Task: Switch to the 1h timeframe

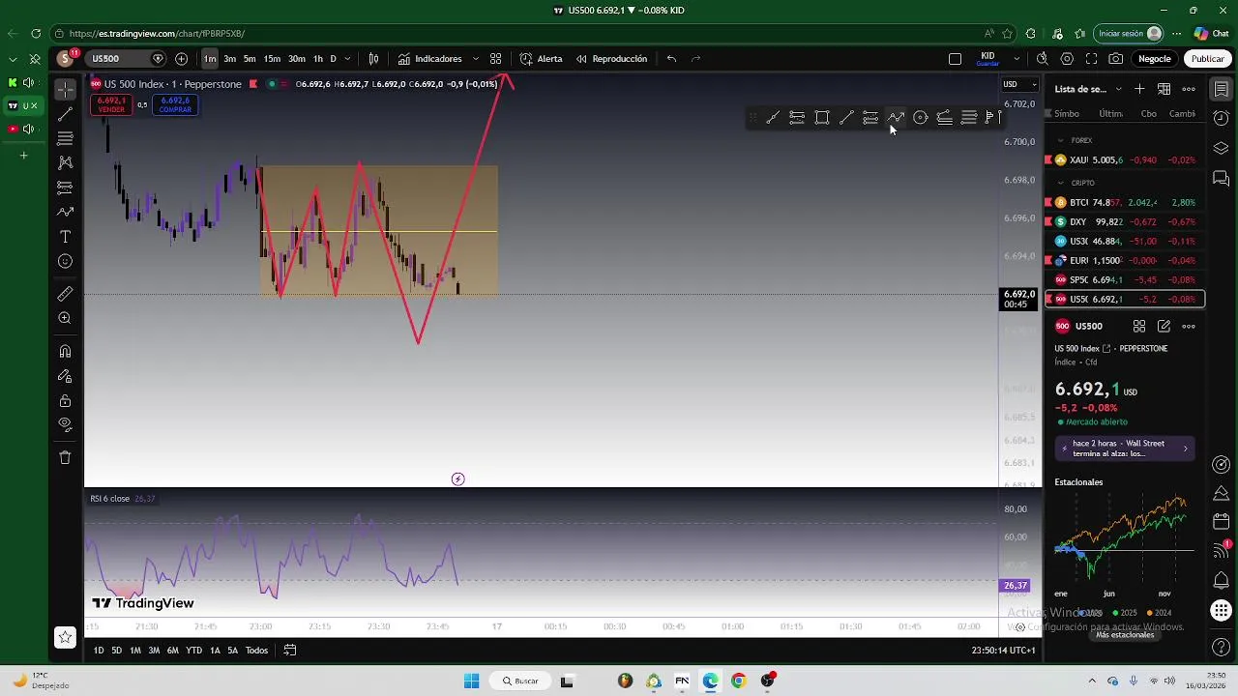Action: pos(317,59)
